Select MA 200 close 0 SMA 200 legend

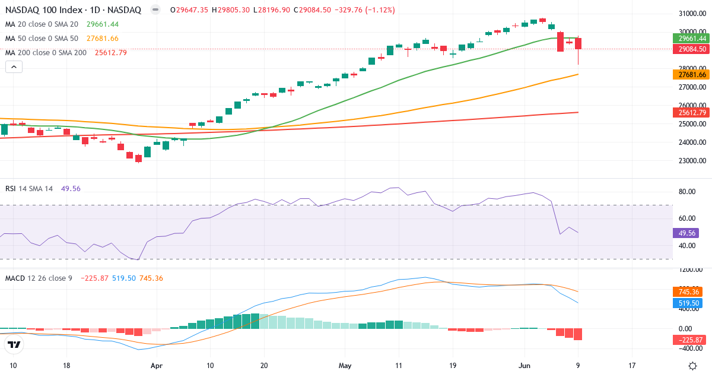tap(46, 53)
